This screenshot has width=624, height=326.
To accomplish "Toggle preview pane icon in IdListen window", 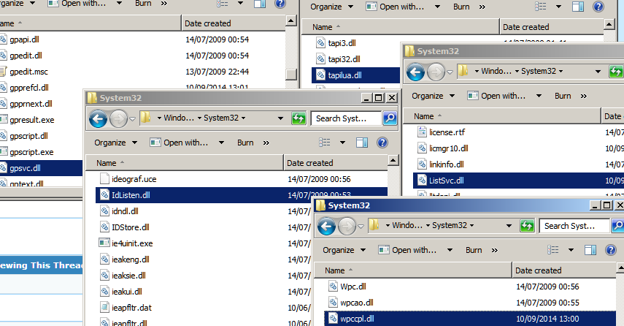I will coord(362,143).
